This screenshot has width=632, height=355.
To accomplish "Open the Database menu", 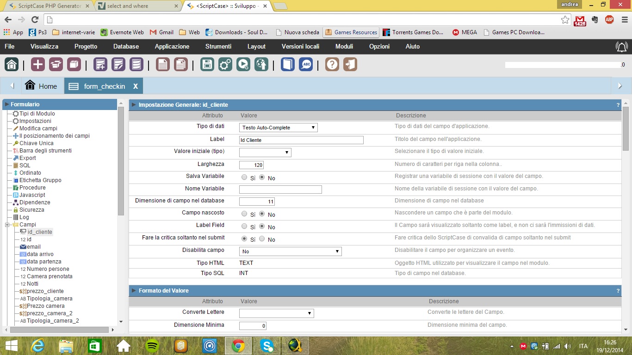I will coord(126,47).
